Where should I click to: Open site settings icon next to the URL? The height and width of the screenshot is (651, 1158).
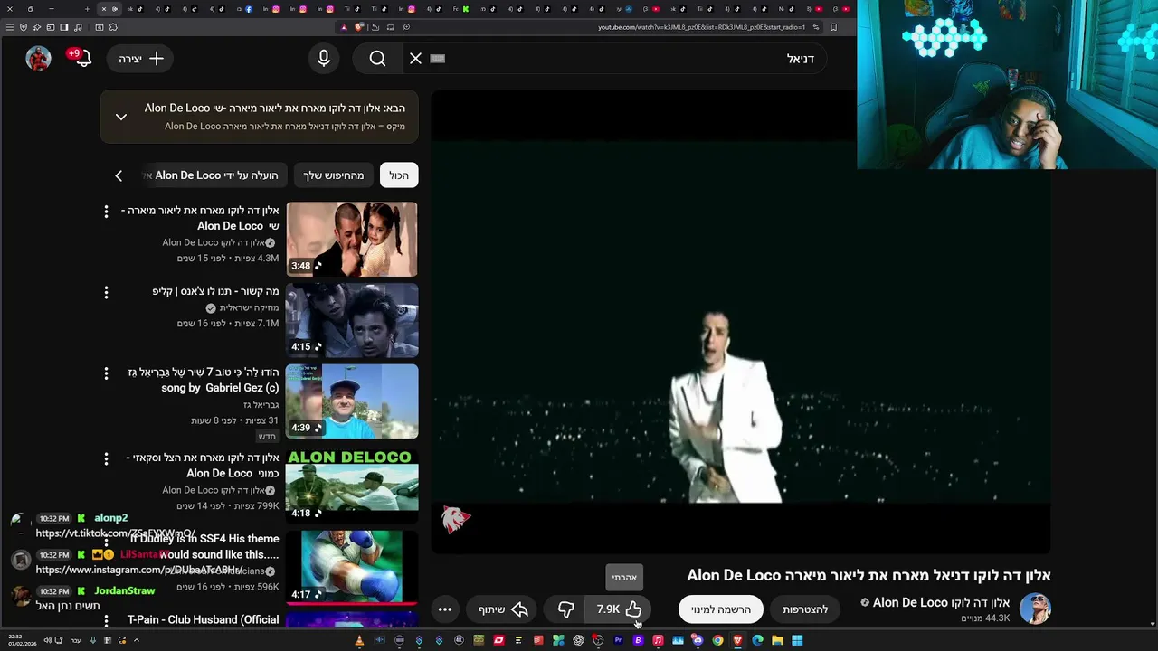pos(816,27)
